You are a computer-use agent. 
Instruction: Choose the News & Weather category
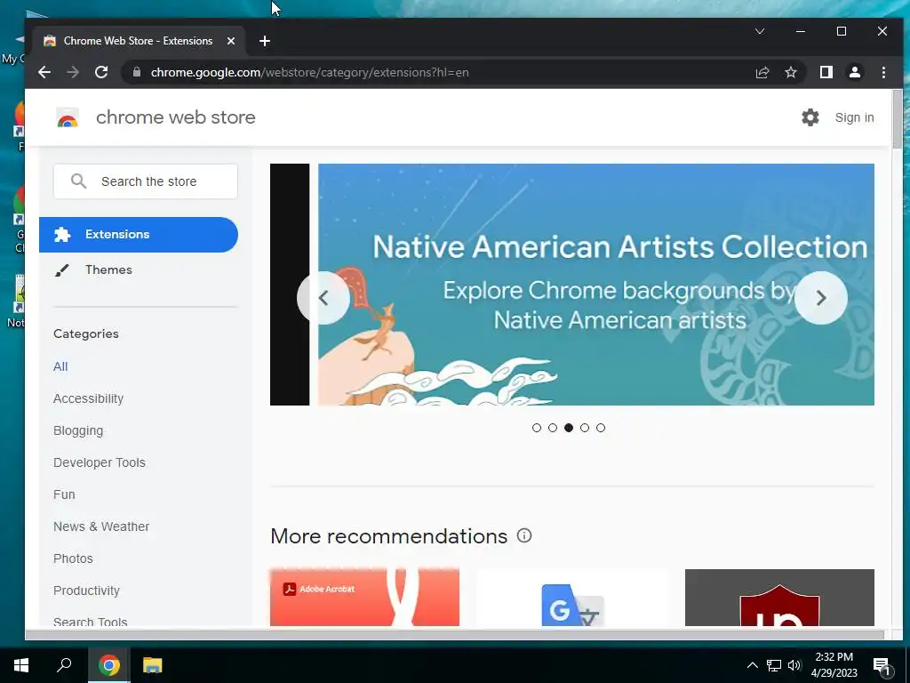pos(101,526)
